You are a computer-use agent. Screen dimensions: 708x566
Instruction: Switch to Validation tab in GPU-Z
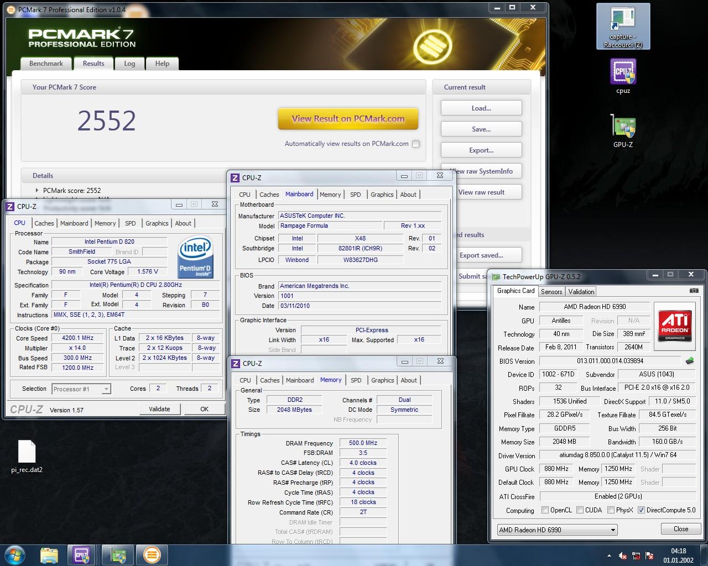[581, 291]
